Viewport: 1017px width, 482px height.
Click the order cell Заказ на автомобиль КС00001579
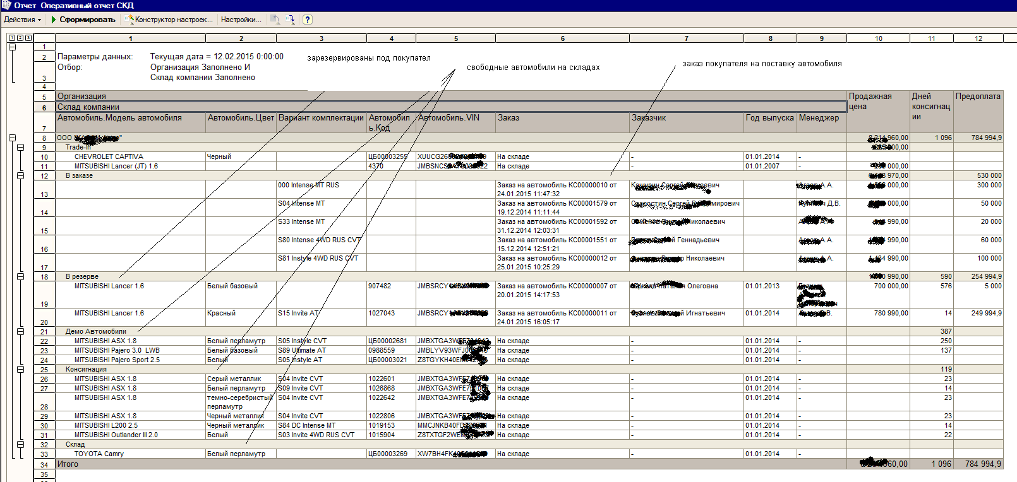(562, 208)
